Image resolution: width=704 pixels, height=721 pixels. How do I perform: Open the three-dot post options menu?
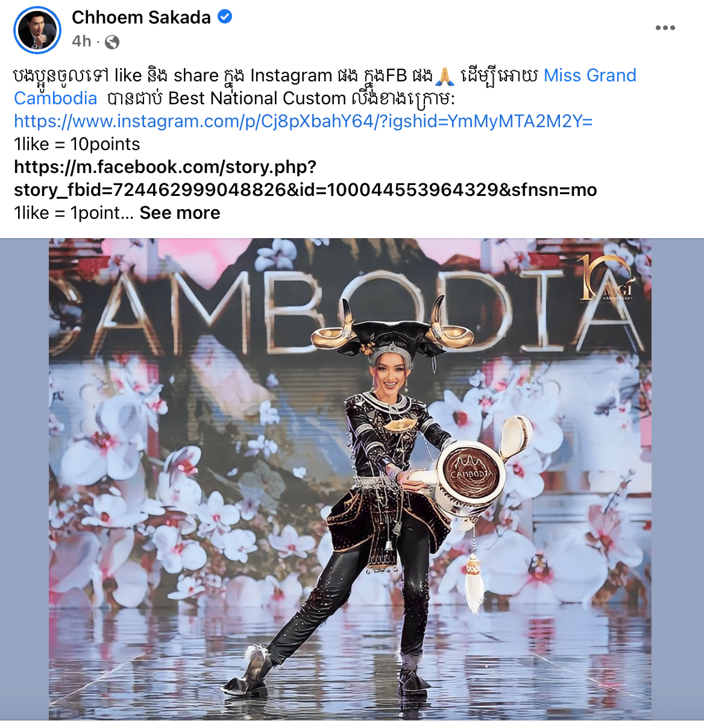665,28
